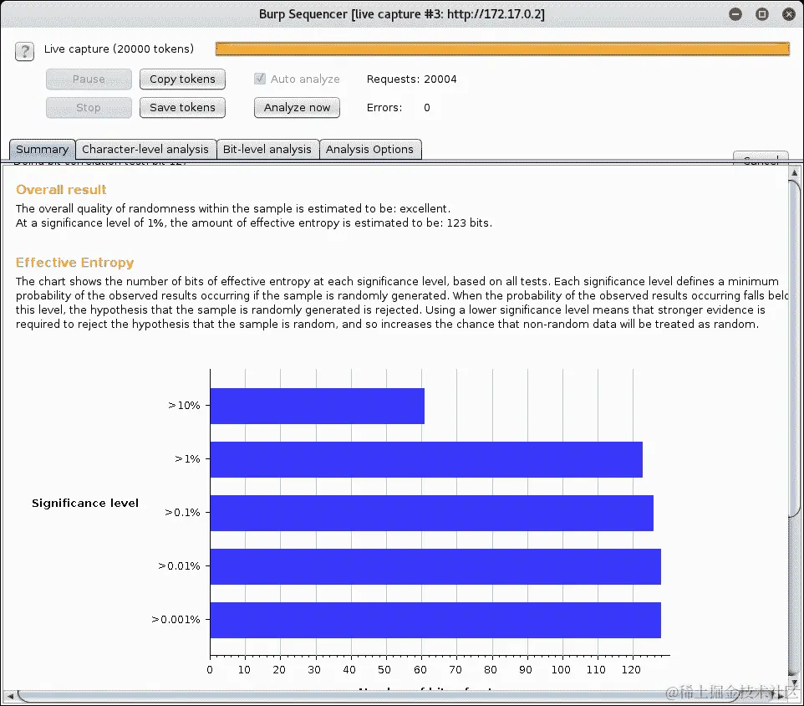This screenshot has height=706, width=804.
Task: Open the Analysis Options tab
Action: (x=370, y=149)
